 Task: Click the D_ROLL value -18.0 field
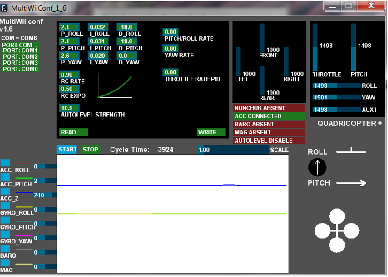[x=127, y=27]
